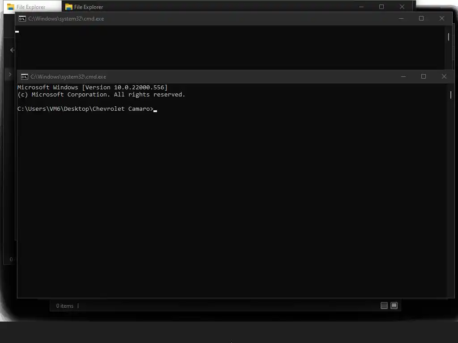Select the details view icon in File Explorer
This screenshot has width=458, height=343.
tap(384, 305)
